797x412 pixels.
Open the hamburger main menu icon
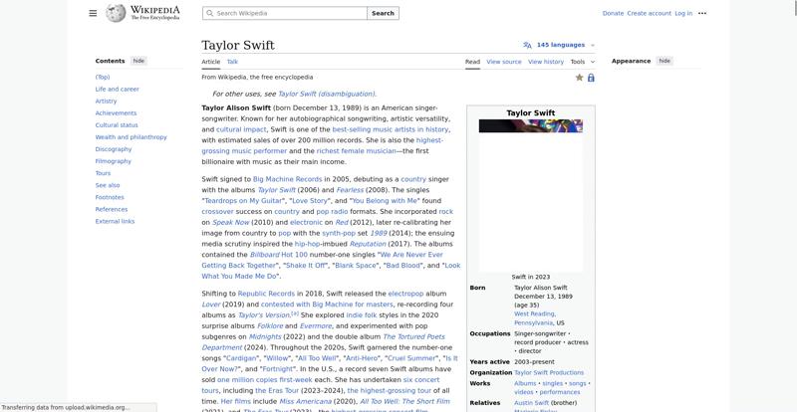[x=93, y=13]
